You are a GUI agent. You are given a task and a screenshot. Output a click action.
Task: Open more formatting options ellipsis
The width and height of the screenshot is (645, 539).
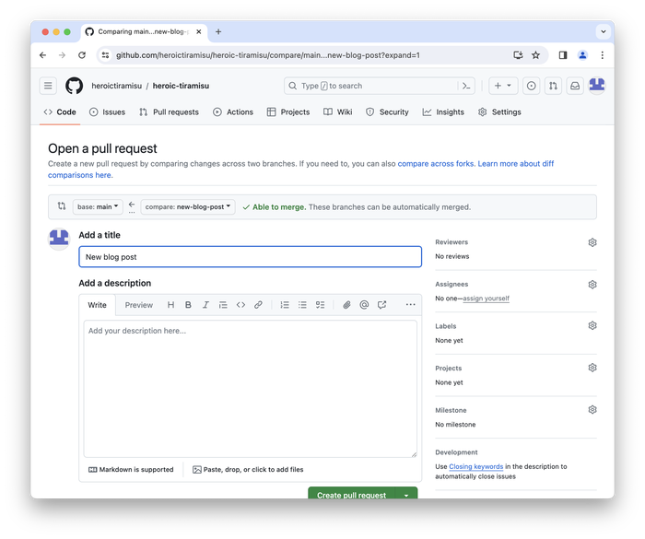pyautogui.click(x=411, y=305)
